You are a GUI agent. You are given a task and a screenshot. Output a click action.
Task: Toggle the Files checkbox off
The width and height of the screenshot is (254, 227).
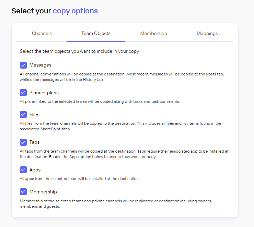(x=23, y=115)
